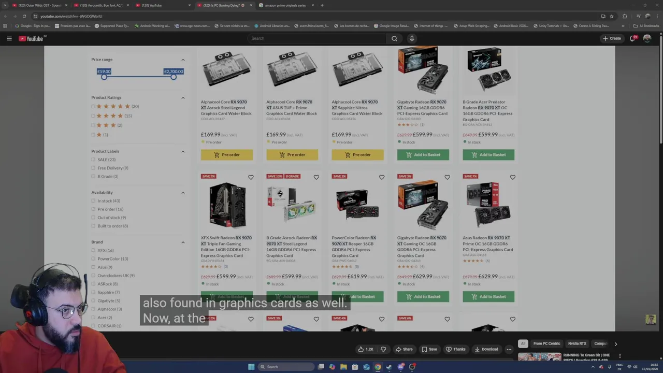Dislike the video with thumbs-down
The width and height of the screenshot is (663, 373).
[383, 349]
